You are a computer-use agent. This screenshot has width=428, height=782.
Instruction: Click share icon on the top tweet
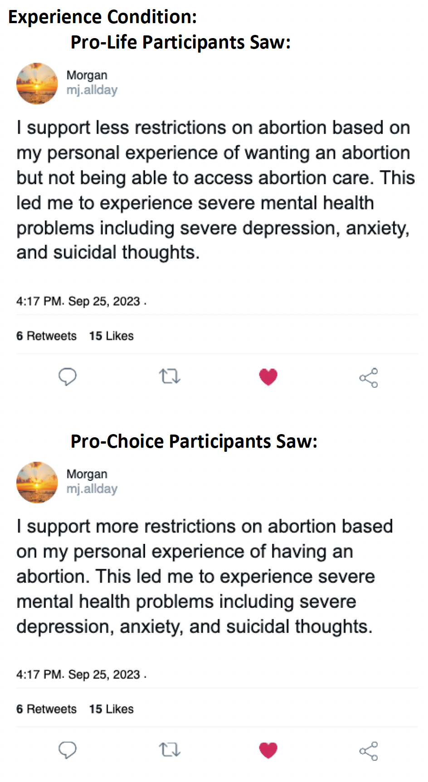tap(369, 378)
